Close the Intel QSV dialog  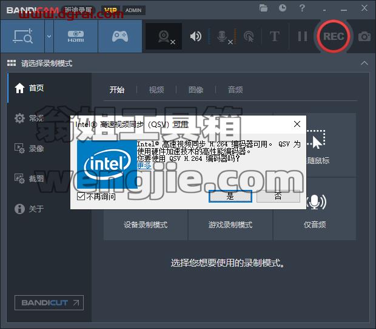tap(297, 124)
